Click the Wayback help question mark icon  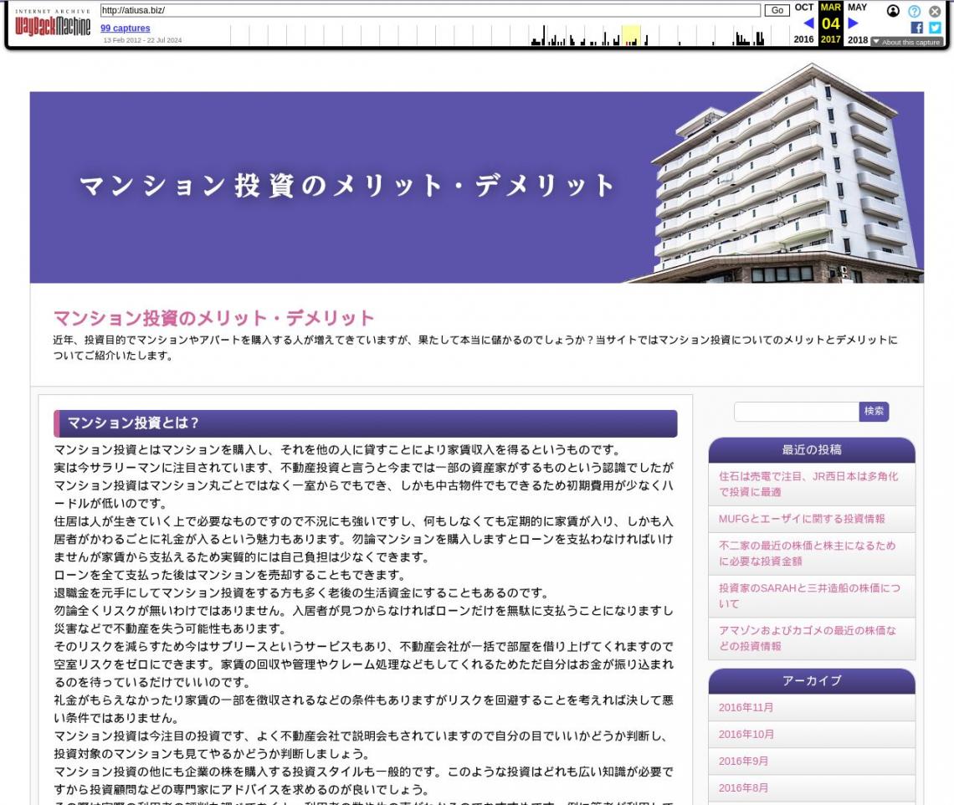914,11
